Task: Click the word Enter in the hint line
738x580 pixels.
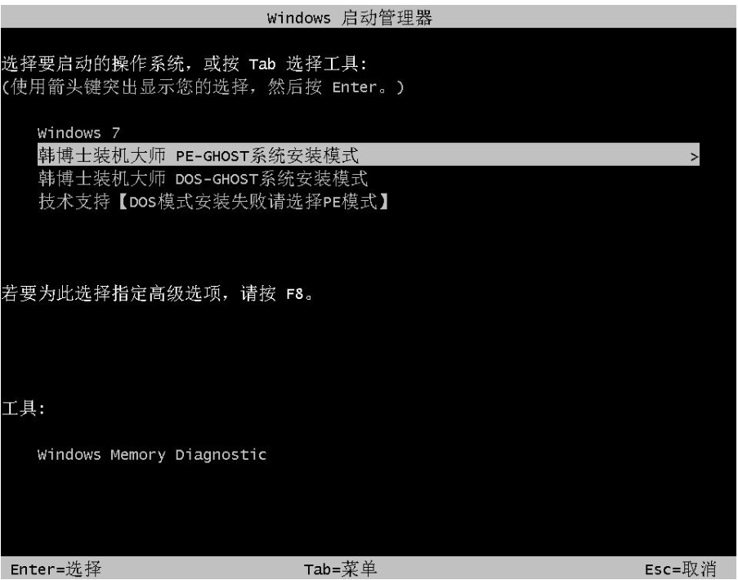Action: (x=355, y=87)
